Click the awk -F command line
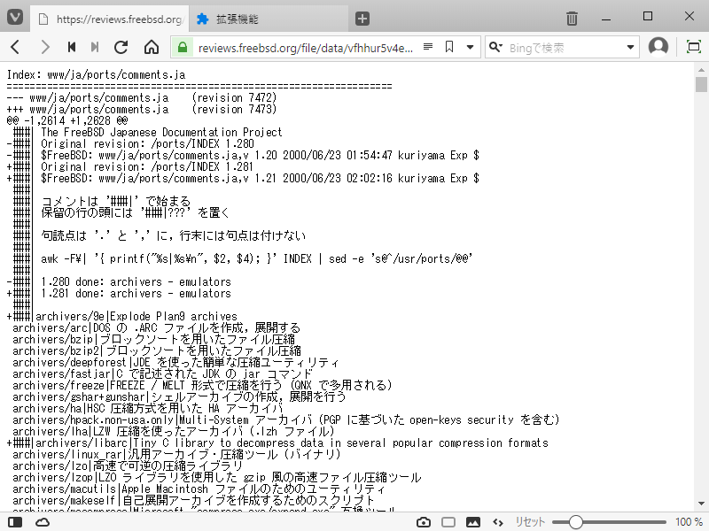This screenshot has height=531, width=709. pos(257,258)
